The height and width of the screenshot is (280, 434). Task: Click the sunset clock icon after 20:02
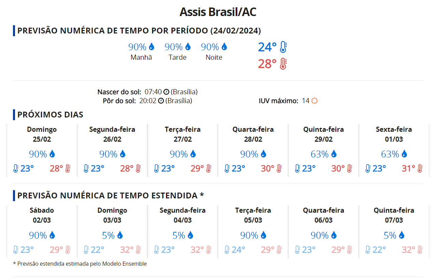(161, 101)
